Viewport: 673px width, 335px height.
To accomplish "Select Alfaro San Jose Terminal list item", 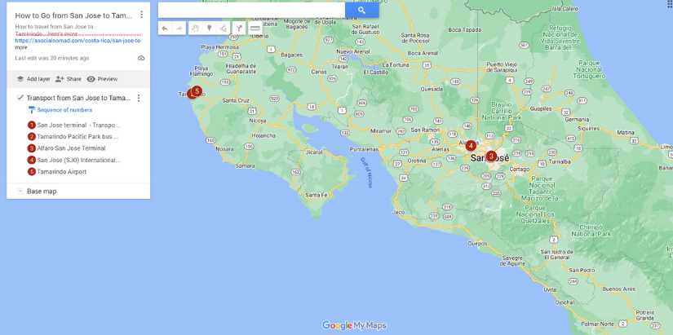I will [71, 148].
